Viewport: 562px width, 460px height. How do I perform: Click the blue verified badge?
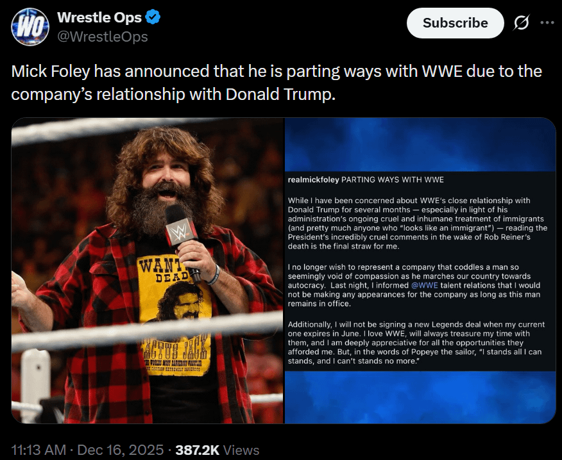(153, 17)
